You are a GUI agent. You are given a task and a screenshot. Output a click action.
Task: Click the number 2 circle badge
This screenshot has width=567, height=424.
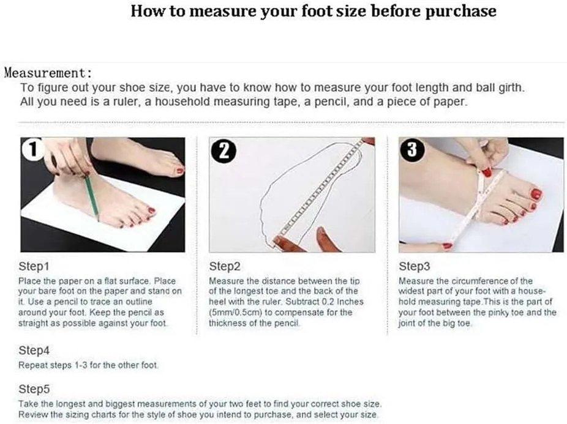(223, 151)
